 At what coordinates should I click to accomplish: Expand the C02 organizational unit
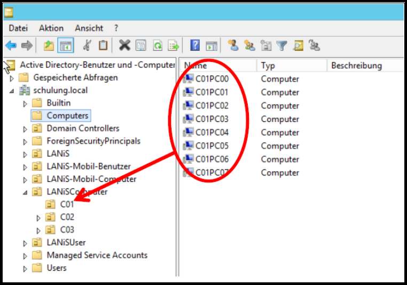[38, 218]
